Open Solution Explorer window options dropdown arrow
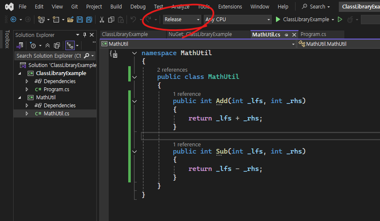Screen dimensions: 380x221 (78, 35)
